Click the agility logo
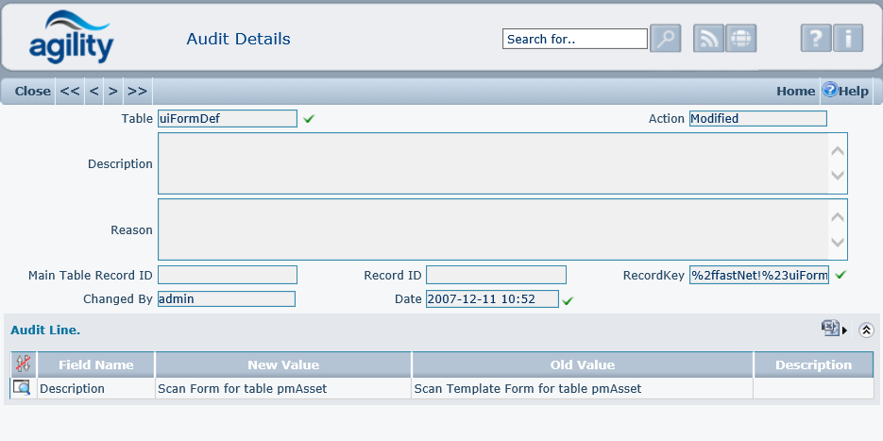Screen dimensions: 883x441 pos(71,38)
